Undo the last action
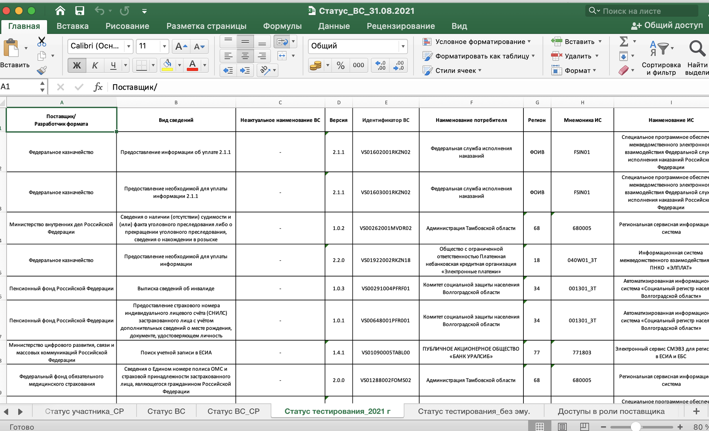Viewport: 709px width, 431px height. click(100, 11)
